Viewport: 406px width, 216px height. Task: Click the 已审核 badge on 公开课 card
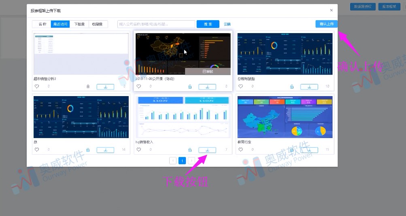208,71
